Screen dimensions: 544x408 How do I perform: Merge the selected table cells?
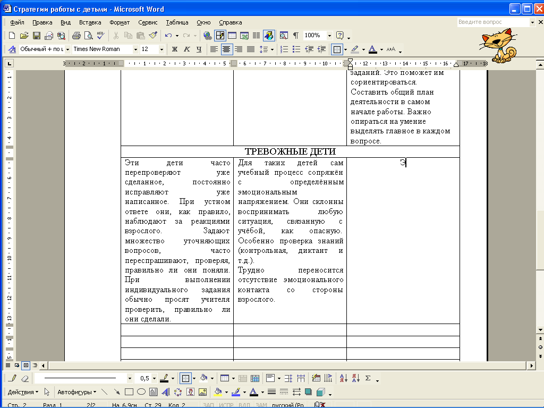click(x=243, y=378)
